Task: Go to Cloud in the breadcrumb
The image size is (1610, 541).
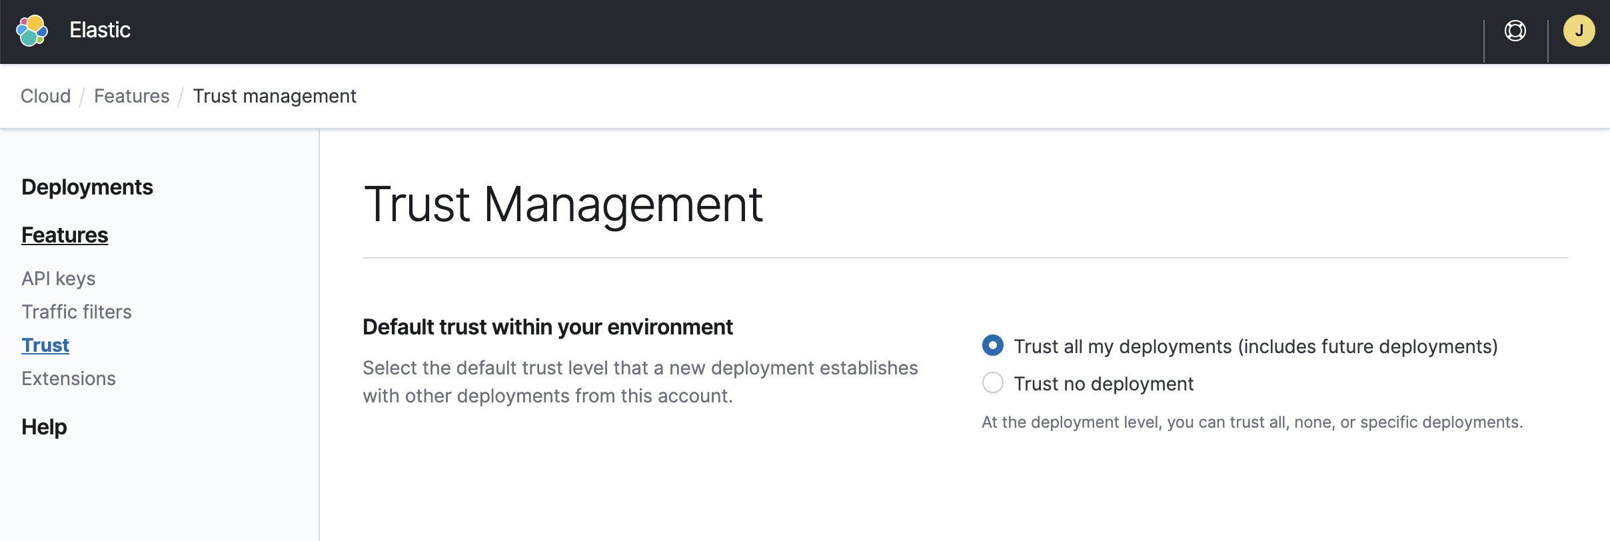Action: (x=45, y=96)
